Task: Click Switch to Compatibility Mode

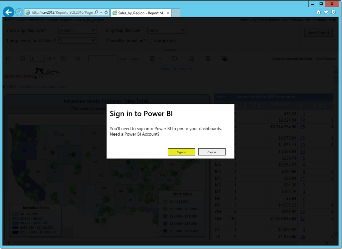Action: pyautogui.click(x=292, y=59)
